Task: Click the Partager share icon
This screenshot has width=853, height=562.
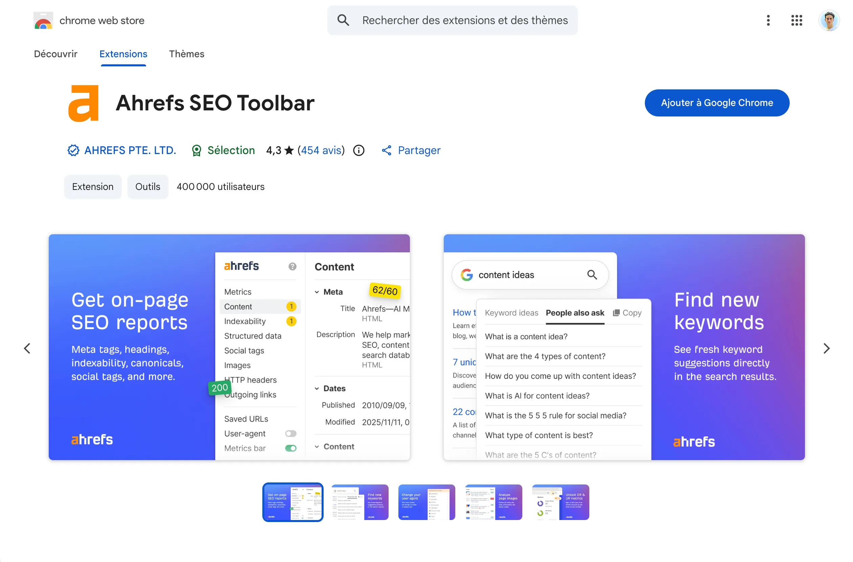Action: click(387, 151)
